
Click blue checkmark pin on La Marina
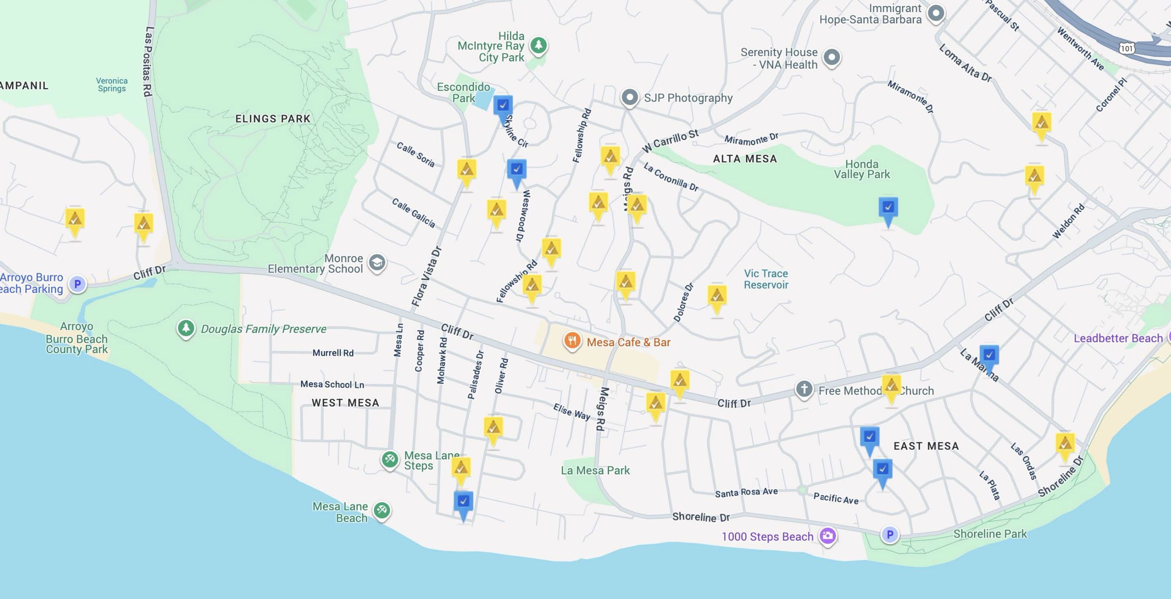[x=989, y=356]
